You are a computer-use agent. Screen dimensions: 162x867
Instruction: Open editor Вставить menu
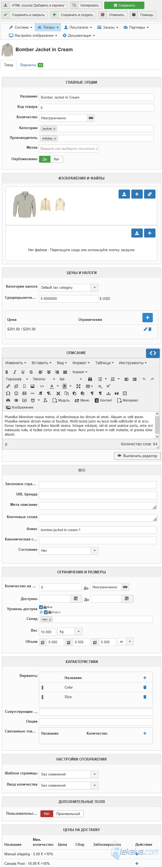tap(42, 363)
